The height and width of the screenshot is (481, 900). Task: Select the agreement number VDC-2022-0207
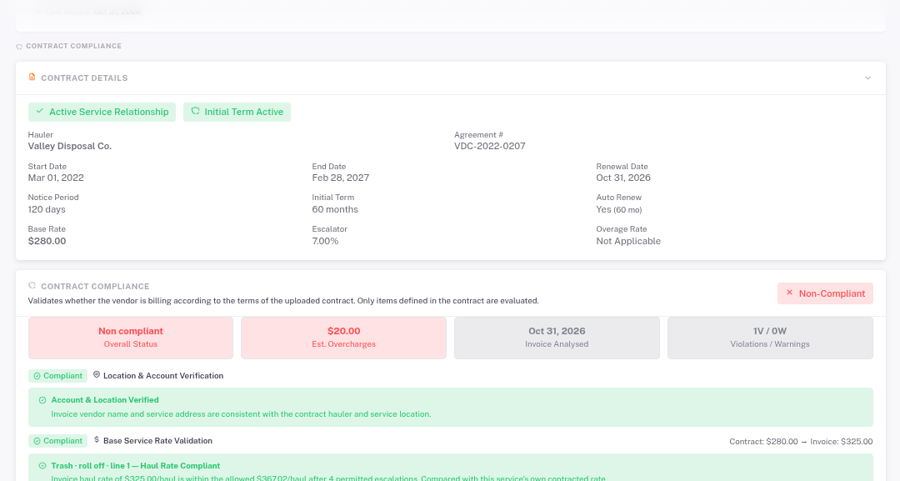tap(490, 147)
